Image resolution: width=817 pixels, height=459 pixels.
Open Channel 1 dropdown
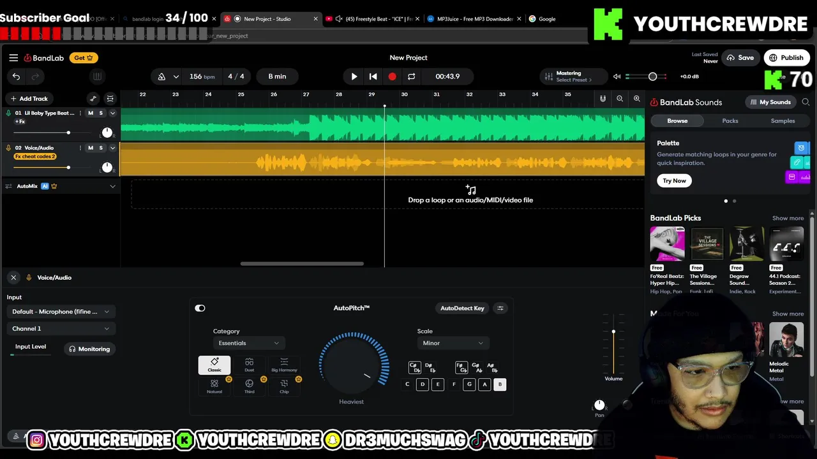(61, 328)
